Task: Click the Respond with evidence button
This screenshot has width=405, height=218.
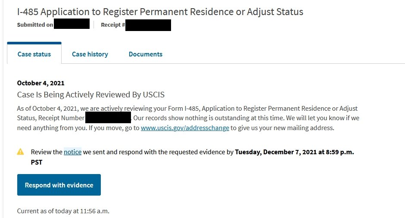Action: click(x=59, y=185)
